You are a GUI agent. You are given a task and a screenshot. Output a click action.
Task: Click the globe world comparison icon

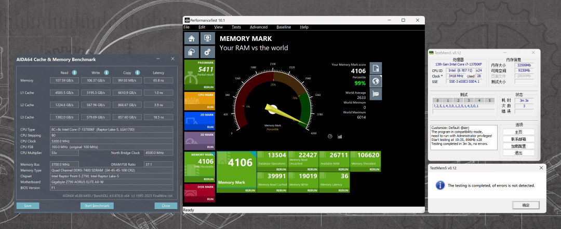[376, 81]
